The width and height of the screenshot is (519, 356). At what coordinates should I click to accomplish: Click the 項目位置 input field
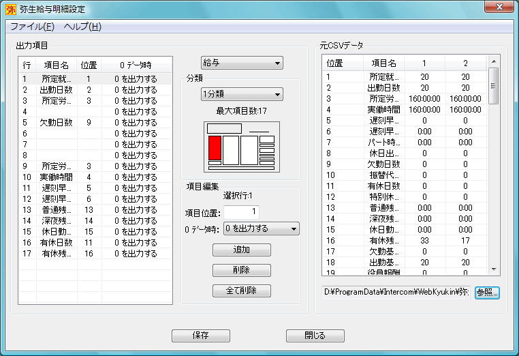(241, 212)
